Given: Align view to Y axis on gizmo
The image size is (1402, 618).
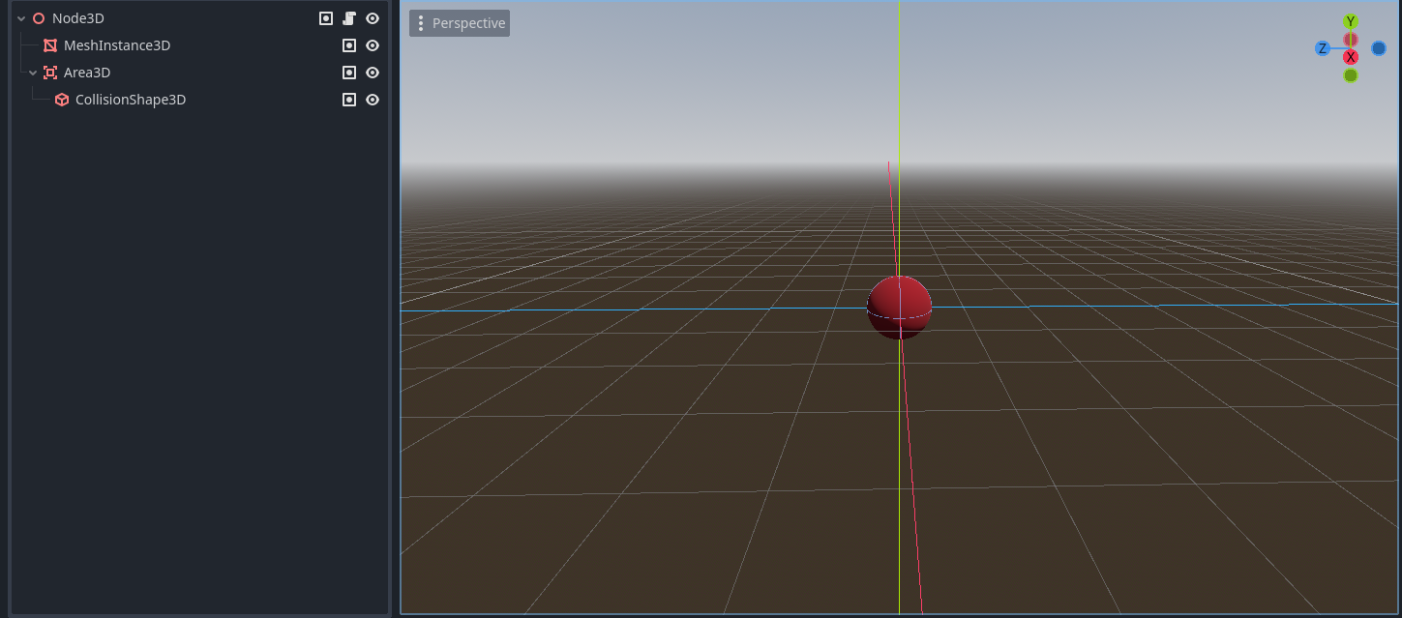Looking at the screenshot, I should [1351, 21].
